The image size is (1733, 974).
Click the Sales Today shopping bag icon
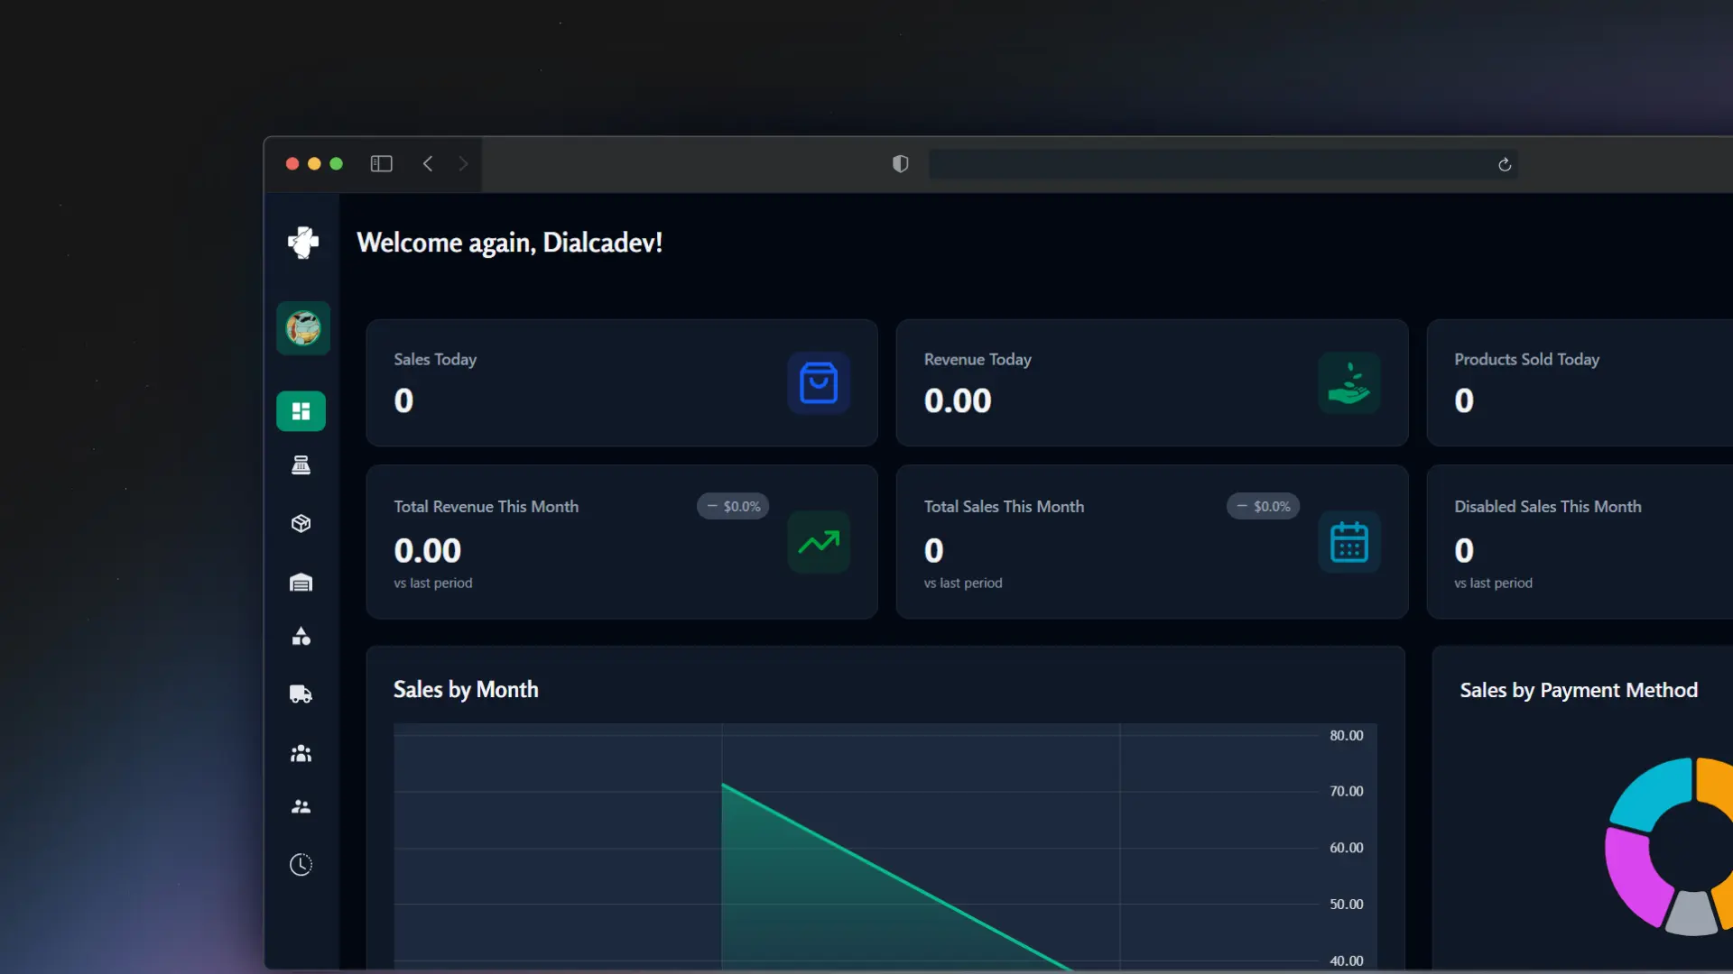819,383
